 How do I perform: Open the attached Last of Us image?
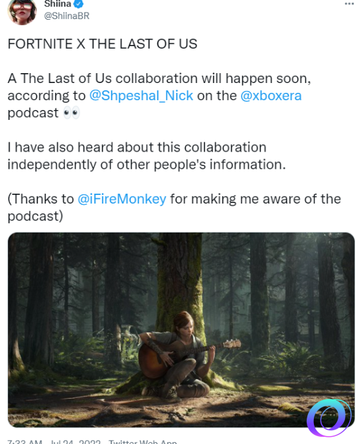click(181, 330)
